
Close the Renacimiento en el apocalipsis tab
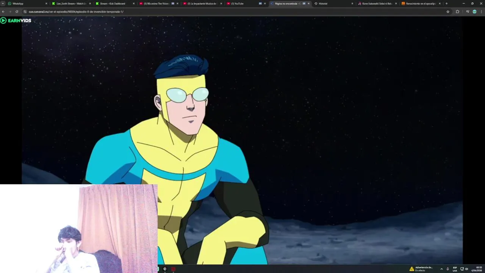click(x=440, y=3)
